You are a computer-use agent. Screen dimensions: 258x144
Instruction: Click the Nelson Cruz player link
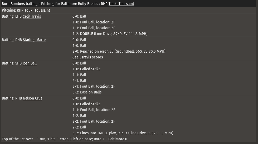pyautogui.click(x=32, y=98)
